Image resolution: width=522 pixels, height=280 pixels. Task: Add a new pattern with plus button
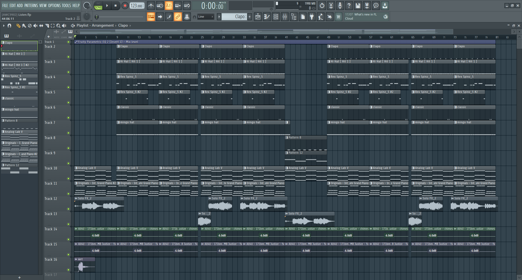pyautogui.click(x=250, y=17)
